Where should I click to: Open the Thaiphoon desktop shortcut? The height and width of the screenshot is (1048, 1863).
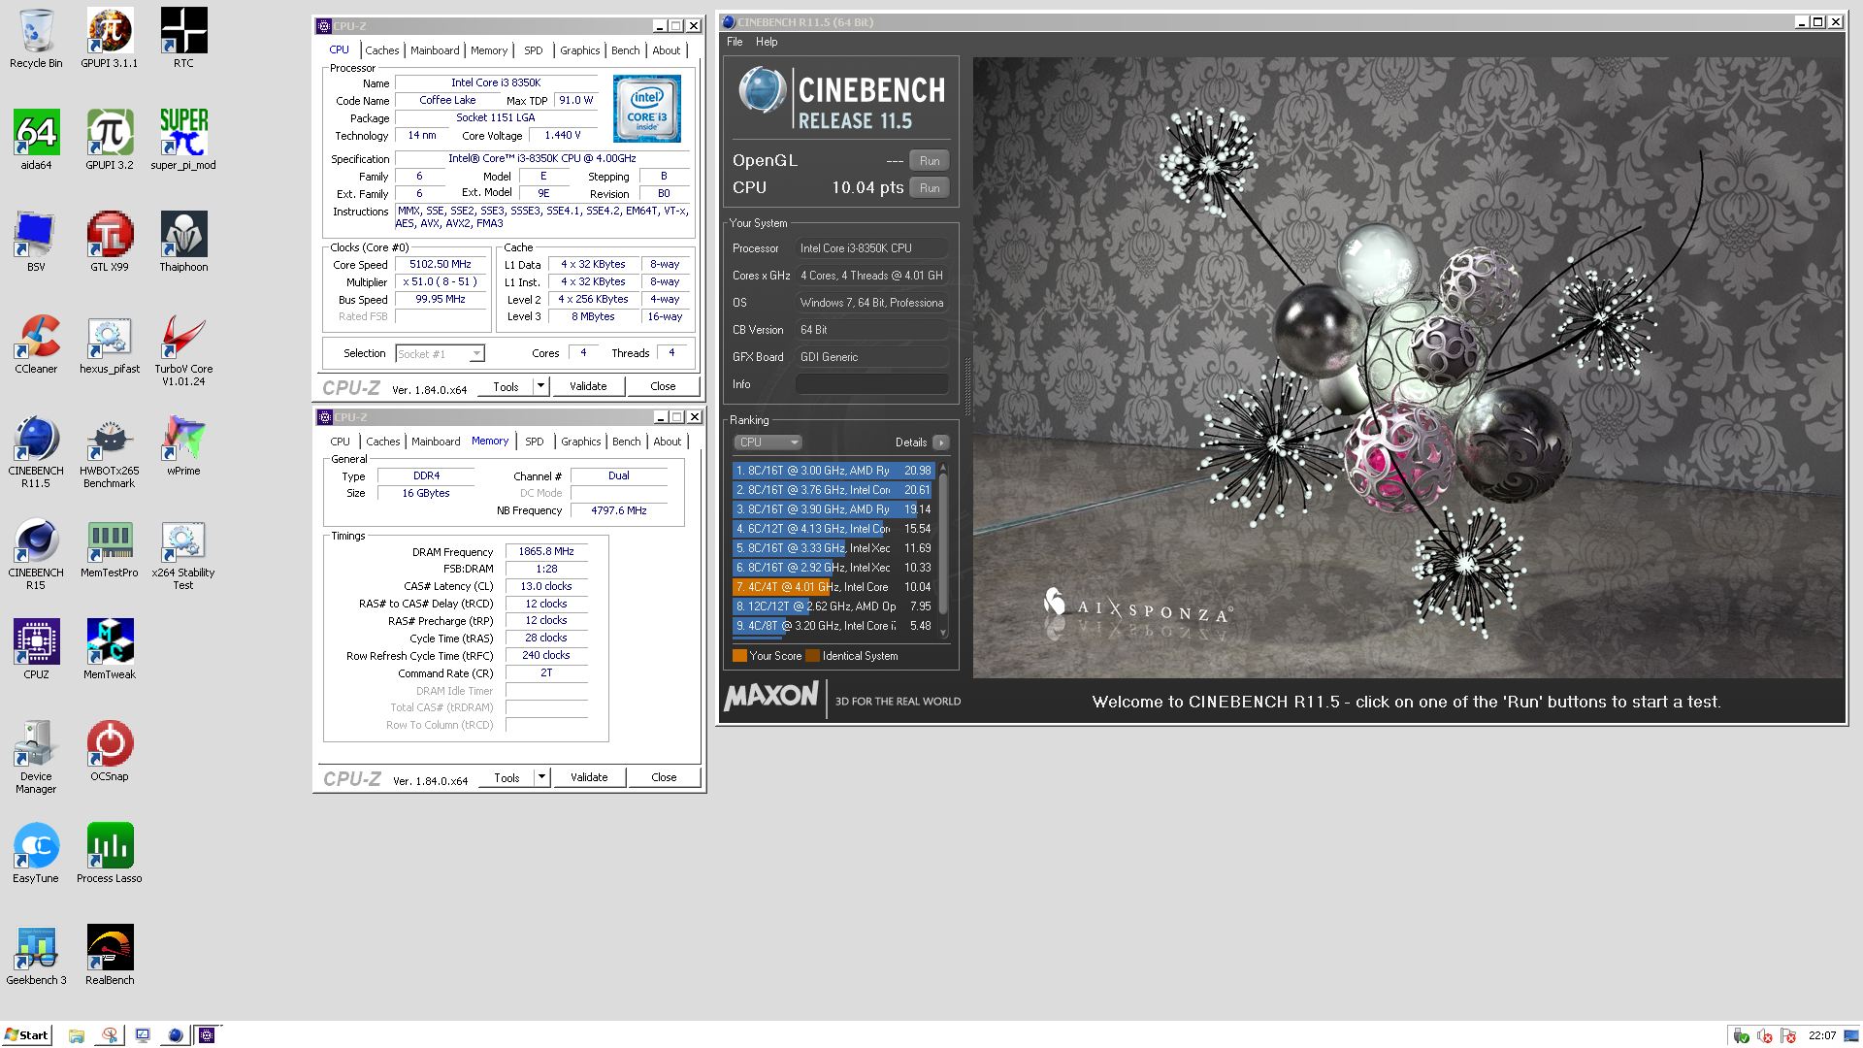point(183,243)
